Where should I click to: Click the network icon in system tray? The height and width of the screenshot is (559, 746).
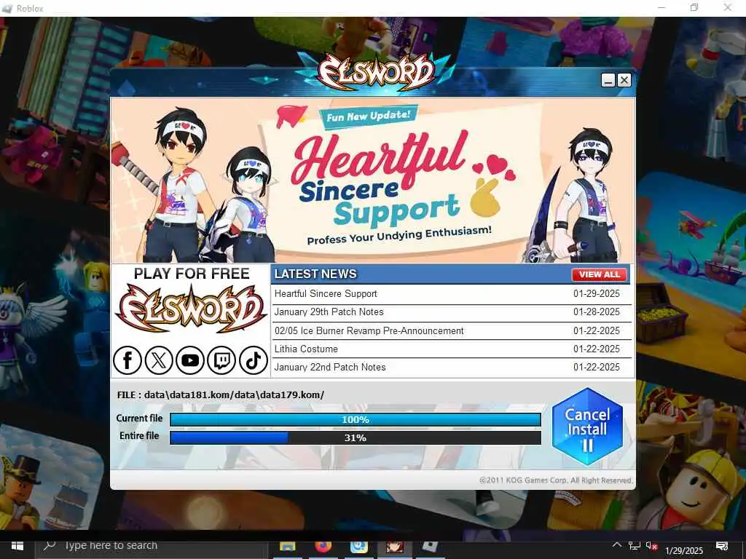(x=635, y=546)
